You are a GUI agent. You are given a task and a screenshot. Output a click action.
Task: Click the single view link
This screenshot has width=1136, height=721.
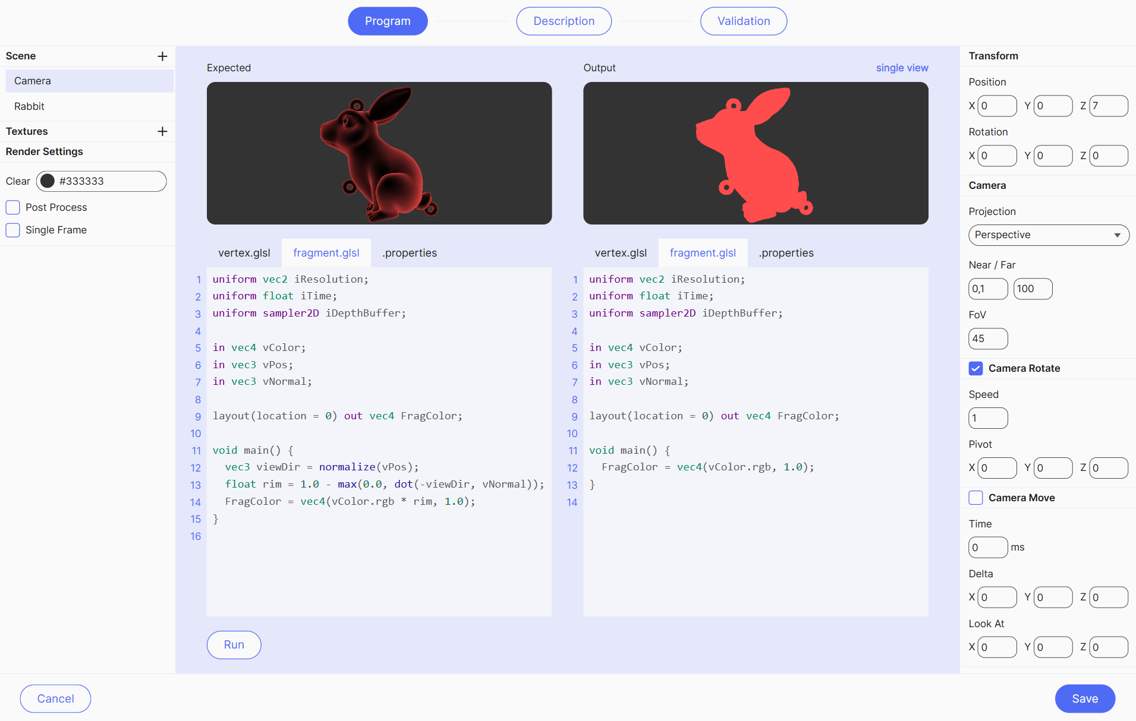coord(902,68)
